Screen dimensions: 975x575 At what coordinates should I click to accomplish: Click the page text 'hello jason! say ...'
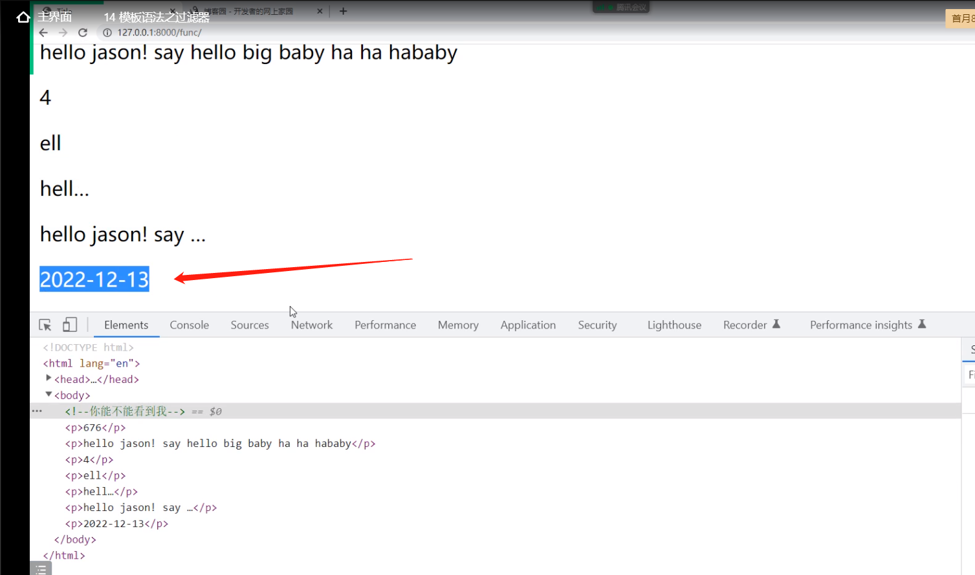click(x=123, y=234)
